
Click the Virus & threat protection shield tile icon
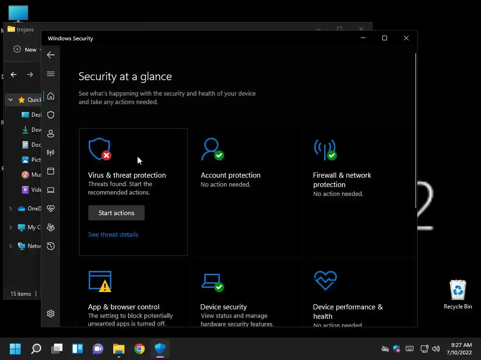100,149
